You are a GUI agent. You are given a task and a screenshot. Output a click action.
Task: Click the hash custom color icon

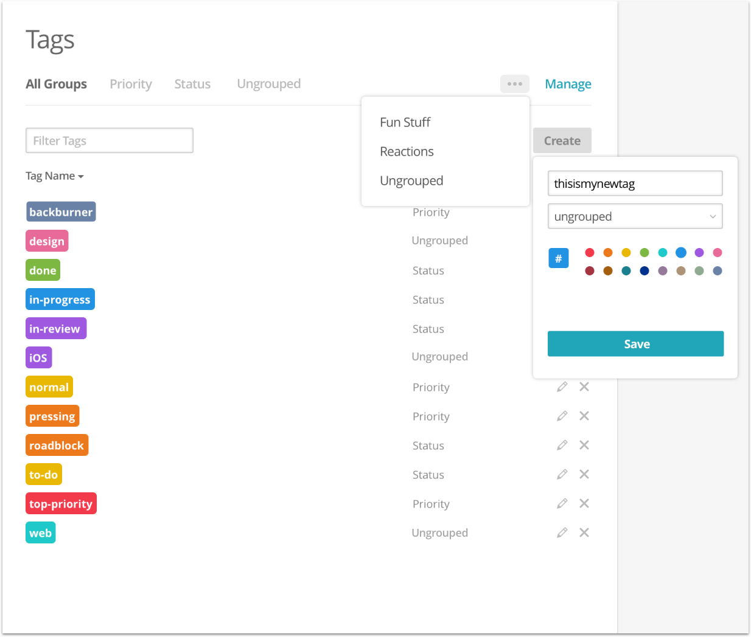click(558, 258)
